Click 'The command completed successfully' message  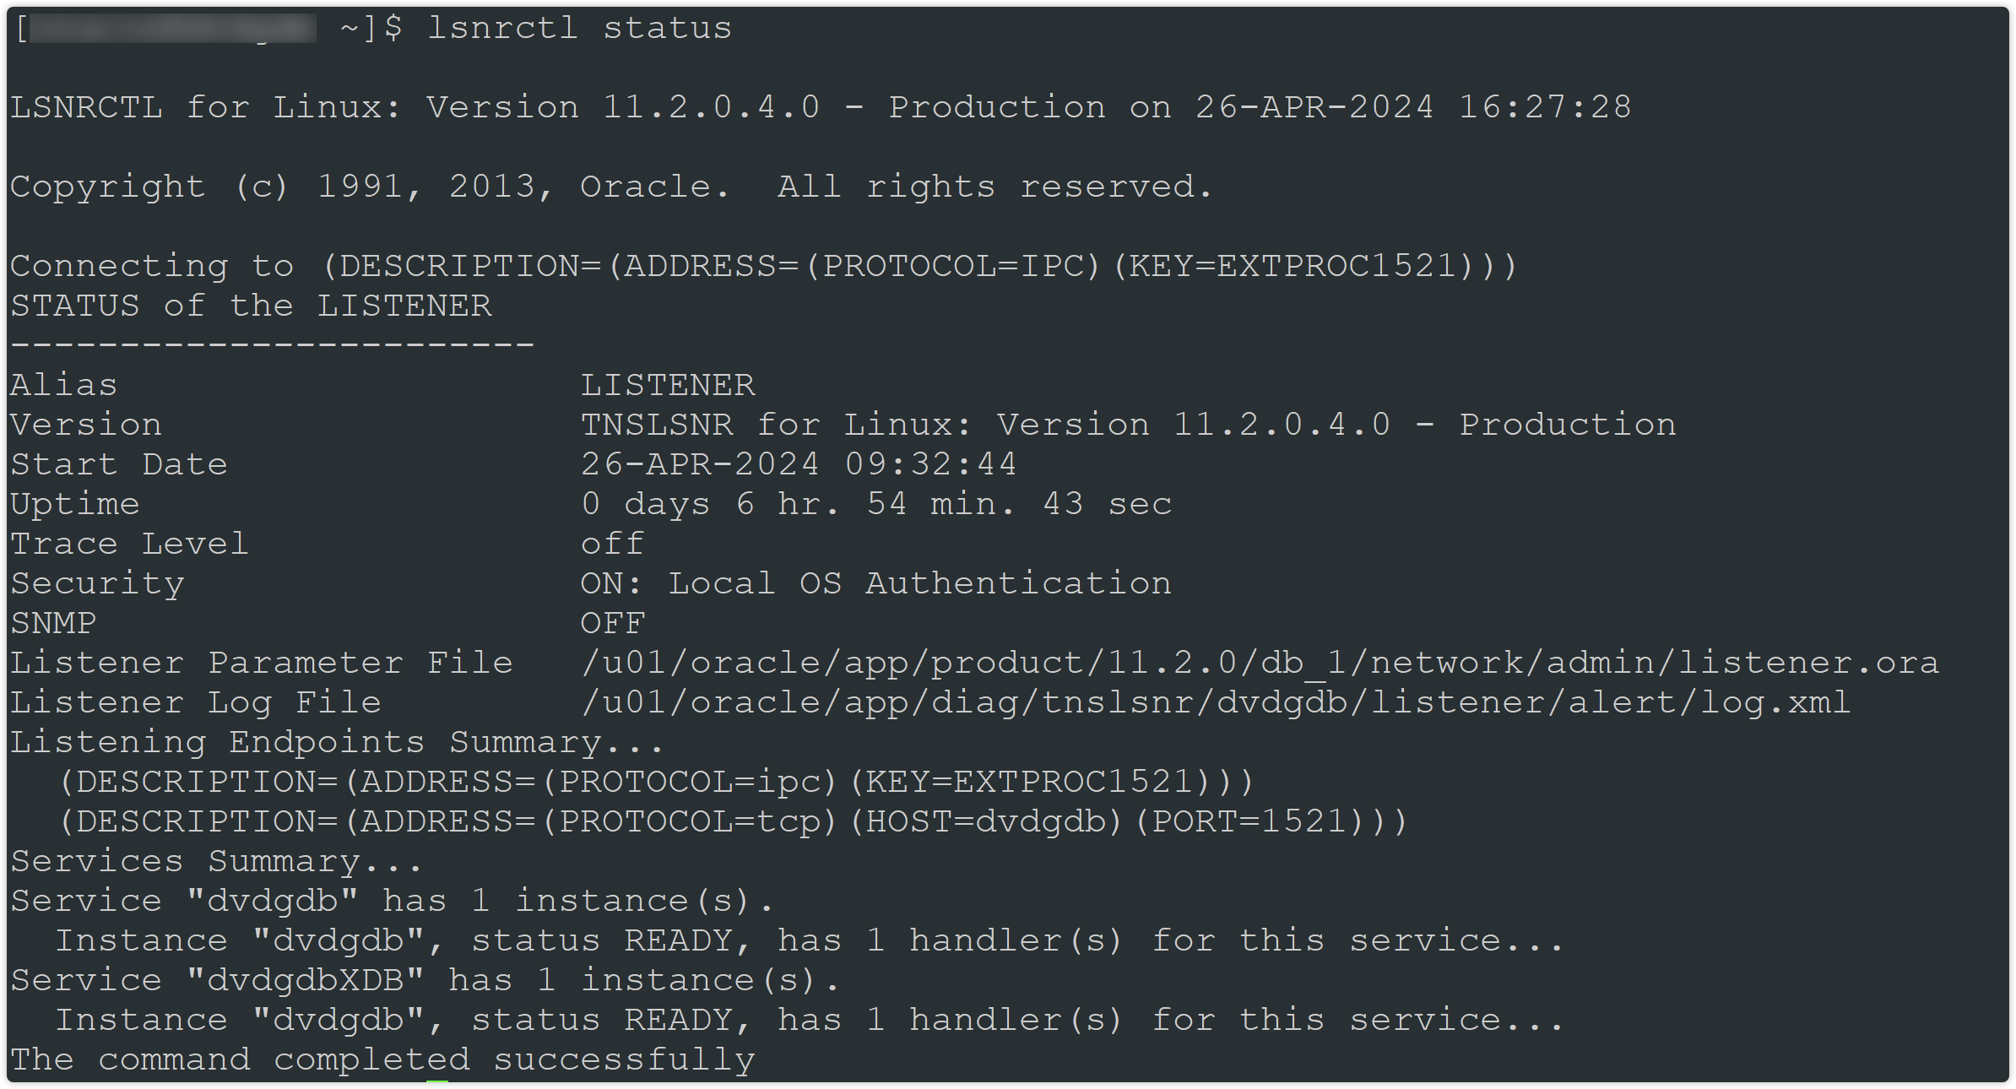(382, 1059)
